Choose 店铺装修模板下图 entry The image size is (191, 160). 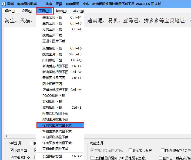click(x=60, y=90)
